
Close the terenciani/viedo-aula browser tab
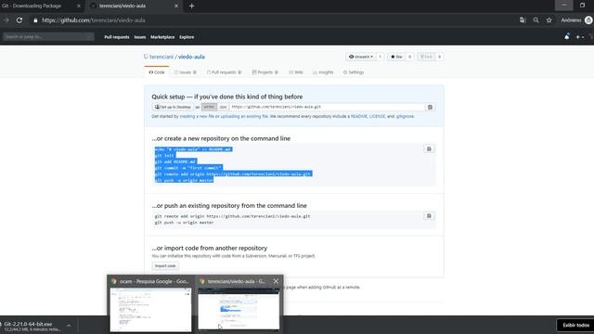[176, 6]
